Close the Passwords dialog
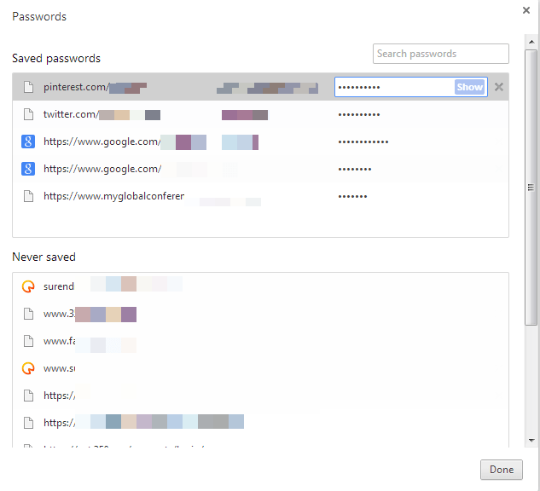Viewport: 540px width, 491px height. point(526,10)
